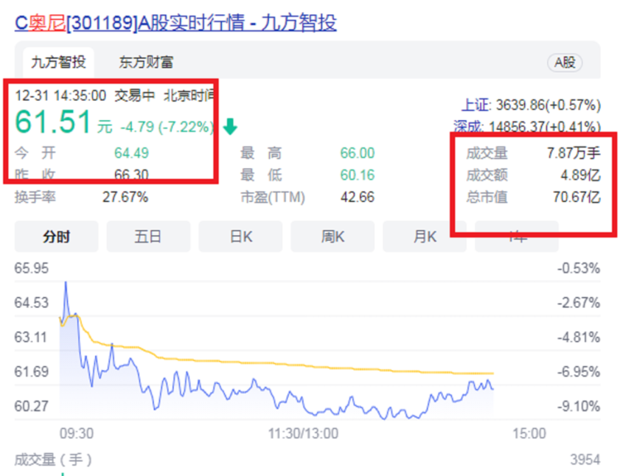Click the 昨收 value 66.30
This screenshot has width=634, height=476.
pos(131,175)
